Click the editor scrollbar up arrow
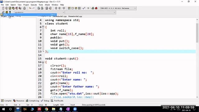The height and width of the screenshot is (112, 199). click(x=197, y=20)
